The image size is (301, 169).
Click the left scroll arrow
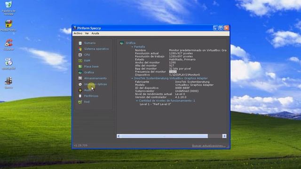coord(119,136)
